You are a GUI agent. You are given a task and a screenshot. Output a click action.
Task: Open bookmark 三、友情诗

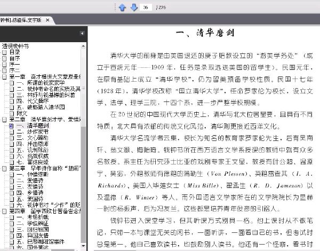(x=30, y=187)
